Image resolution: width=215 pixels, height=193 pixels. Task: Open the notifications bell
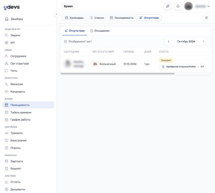tap(178, 6)
